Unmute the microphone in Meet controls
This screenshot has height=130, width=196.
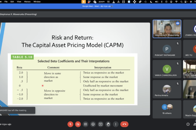point(70,124)
